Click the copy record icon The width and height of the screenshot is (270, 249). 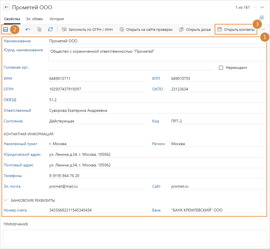click(x=39, y=29)
